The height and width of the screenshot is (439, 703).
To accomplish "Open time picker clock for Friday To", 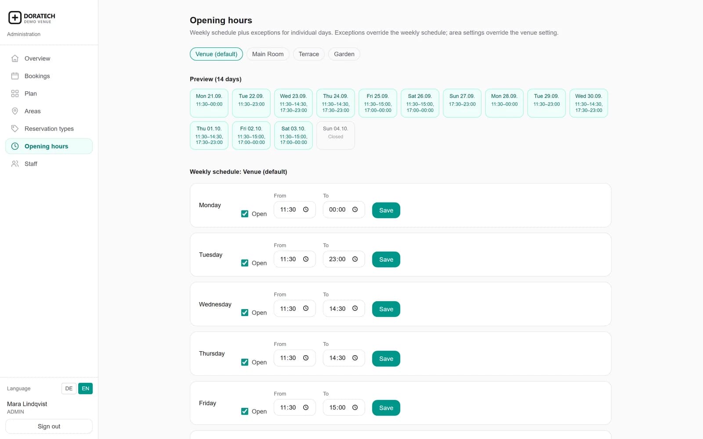I will coord(355,407).
